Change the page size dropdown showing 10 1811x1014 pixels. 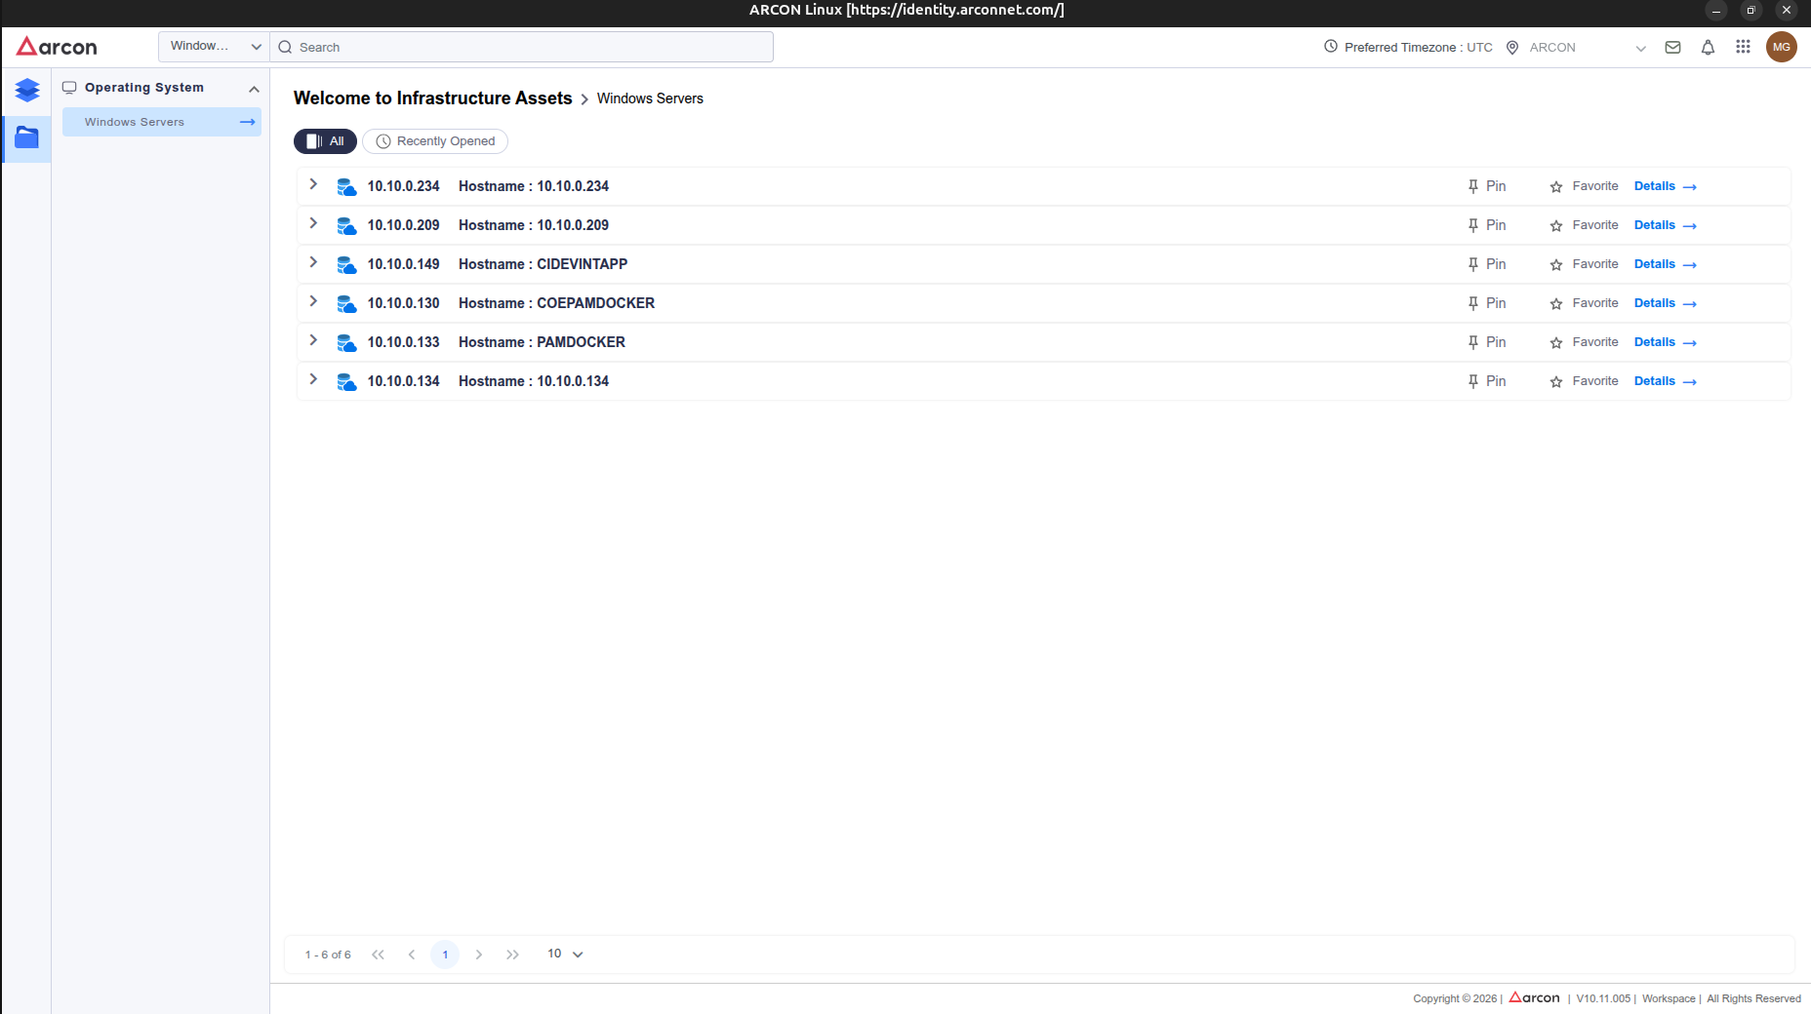(565, 955)
